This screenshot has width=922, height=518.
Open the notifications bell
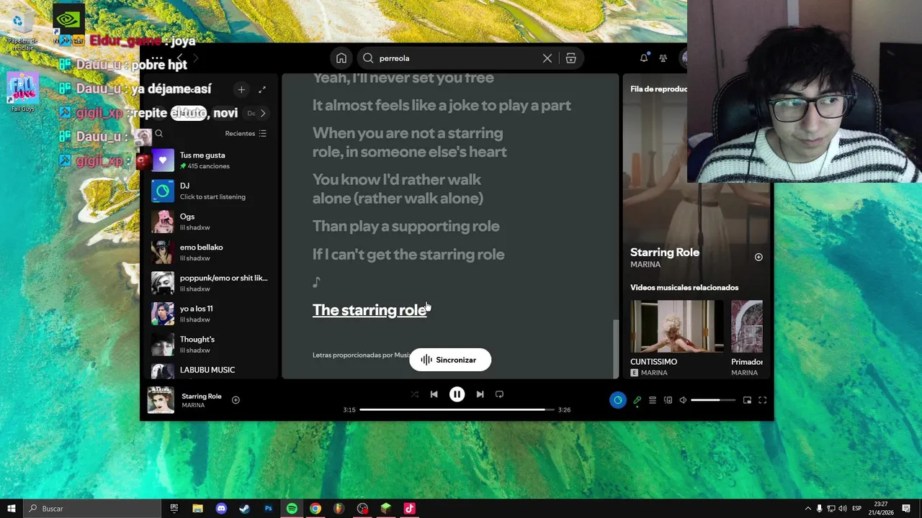[644, 58]
